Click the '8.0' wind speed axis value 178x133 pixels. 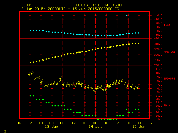(160, 81)
